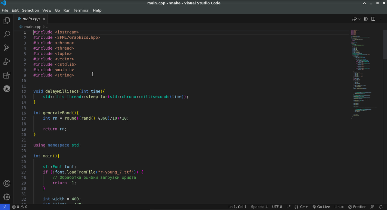Change end of line sequence via LF
This screenshot has height=210, width=387.
(x=289, y=207)
